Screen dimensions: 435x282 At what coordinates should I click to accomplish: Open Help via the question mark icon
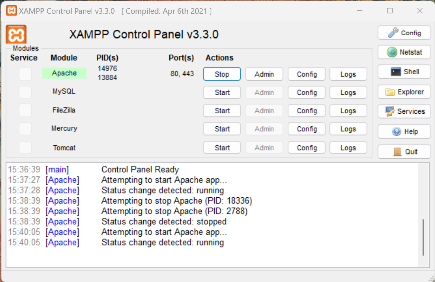[397, 132]
